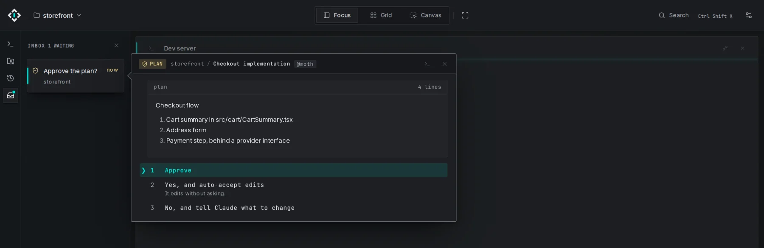Choose option 1 Approve
The image size is (764, 248).
[x=293, y=170]
